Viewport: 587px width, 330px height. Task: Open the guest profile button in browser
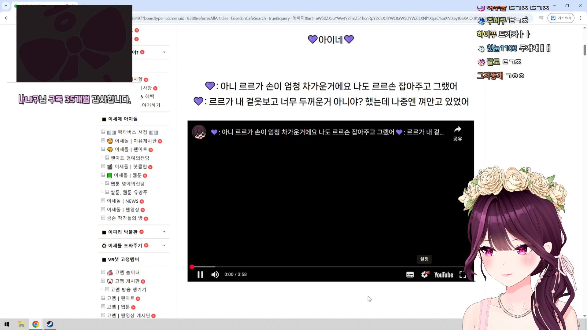click(561, 18)
